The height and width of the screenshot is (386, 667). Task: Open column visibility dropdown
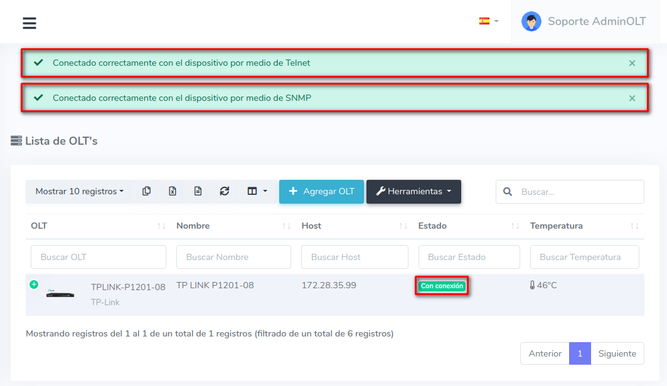(257, 191)
